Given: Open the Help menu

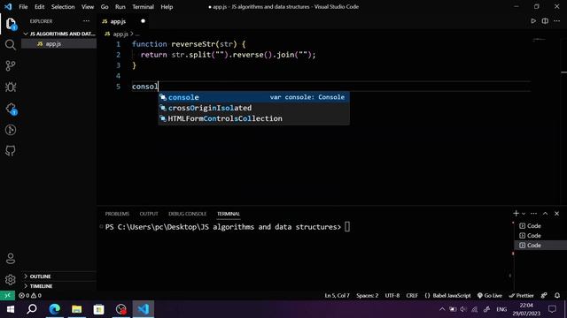Looking at the screenshot, I should 167,6.
